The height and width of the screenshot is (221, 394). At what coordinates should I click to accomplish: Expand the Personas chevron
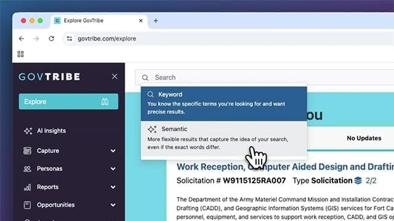pos(113,169)
